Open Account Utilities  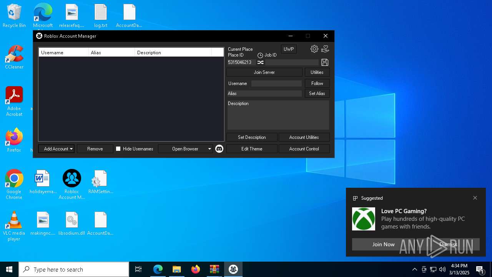(304, 137)
